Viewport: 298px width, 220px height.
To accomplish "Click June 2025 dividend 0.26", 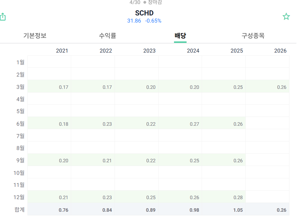I will 238,124.
